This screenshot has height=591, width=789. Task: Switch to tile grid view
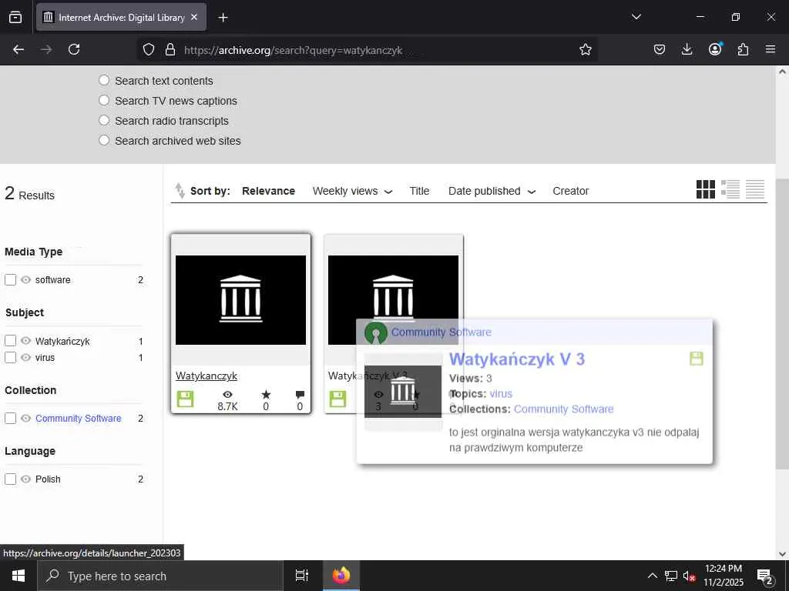point(706,189)
